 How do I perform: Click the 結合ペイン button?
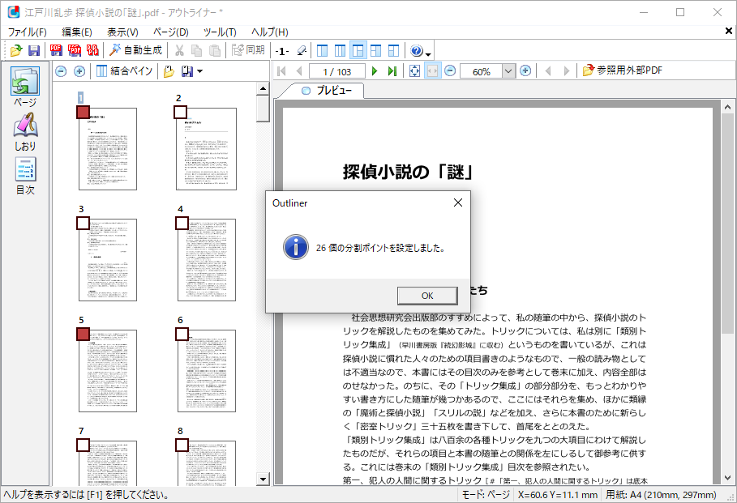point(125,71)
